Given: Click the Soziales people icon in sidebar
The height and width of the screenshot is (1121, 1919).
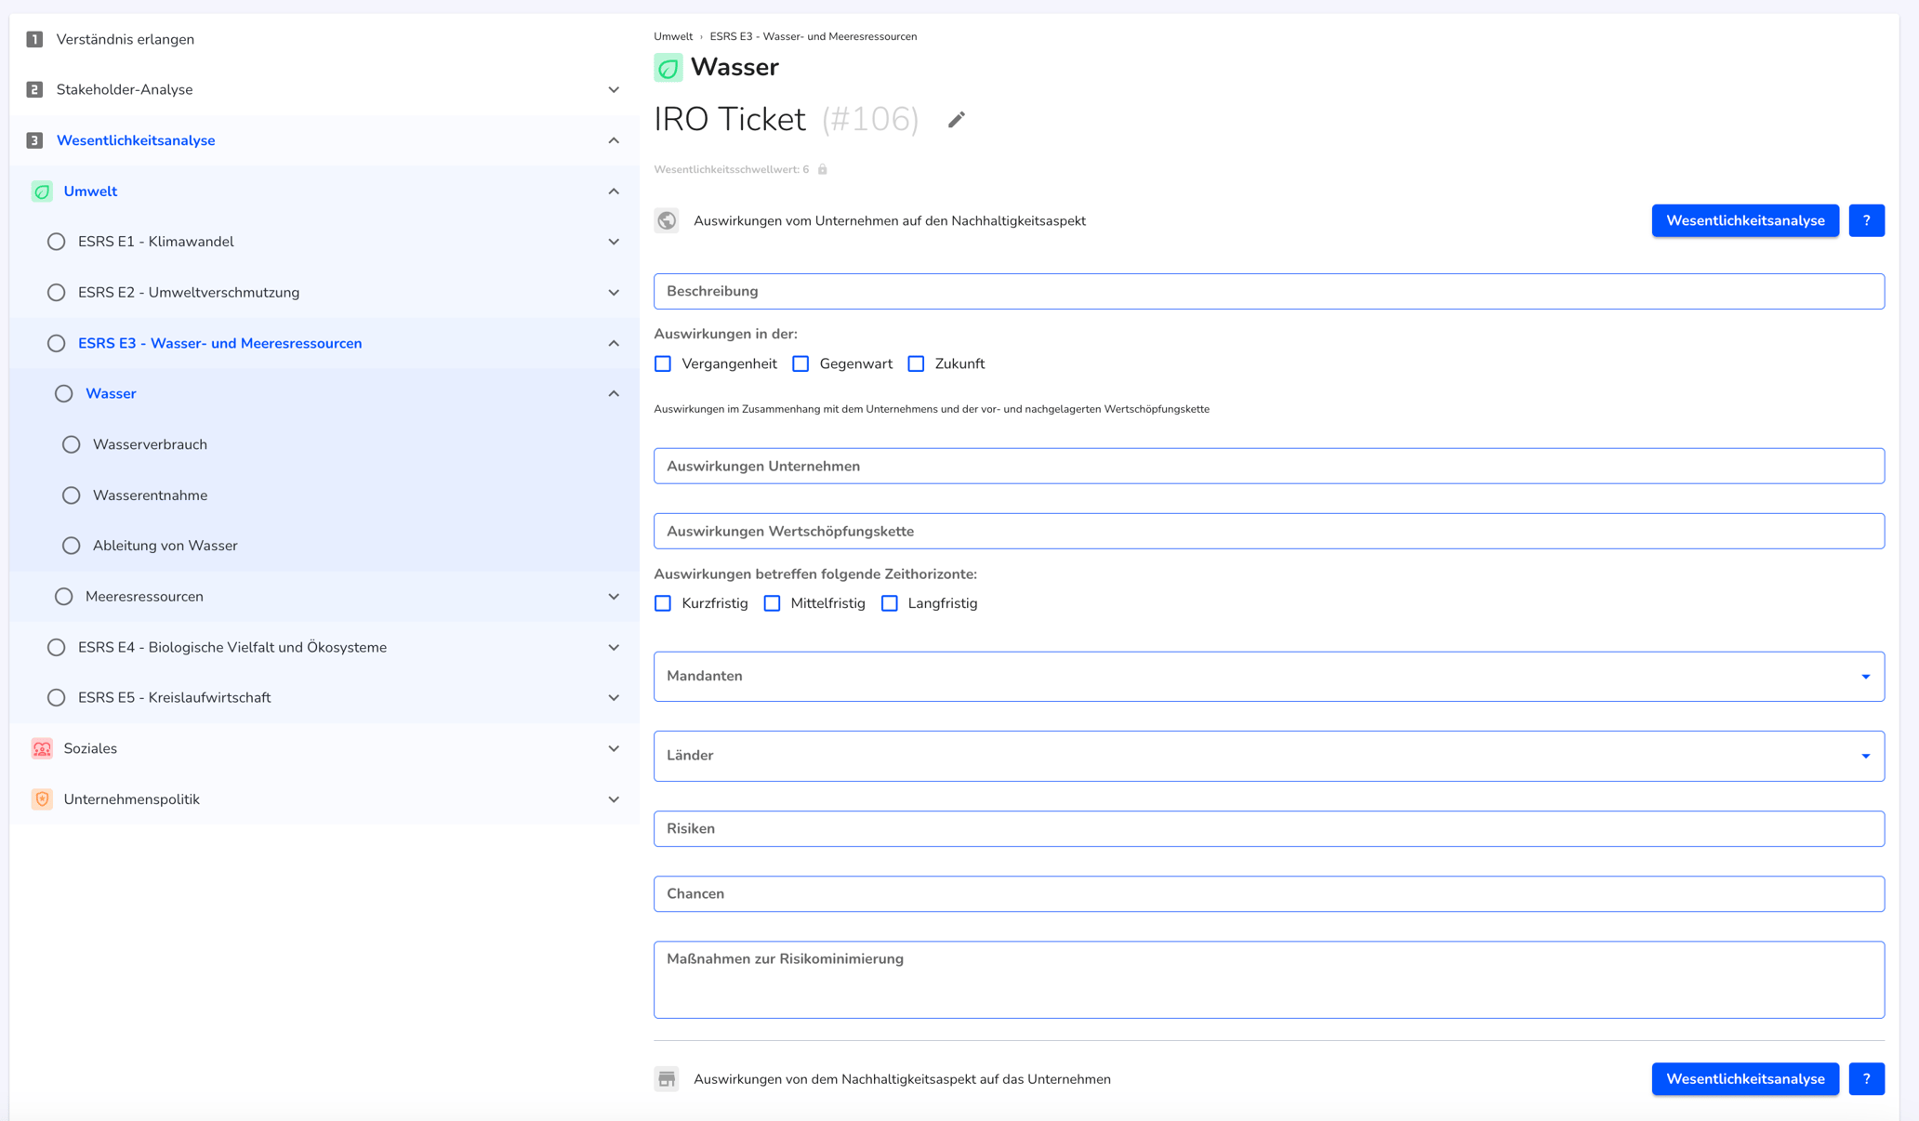Looking at the screenshot, I should tap(42, 748).
